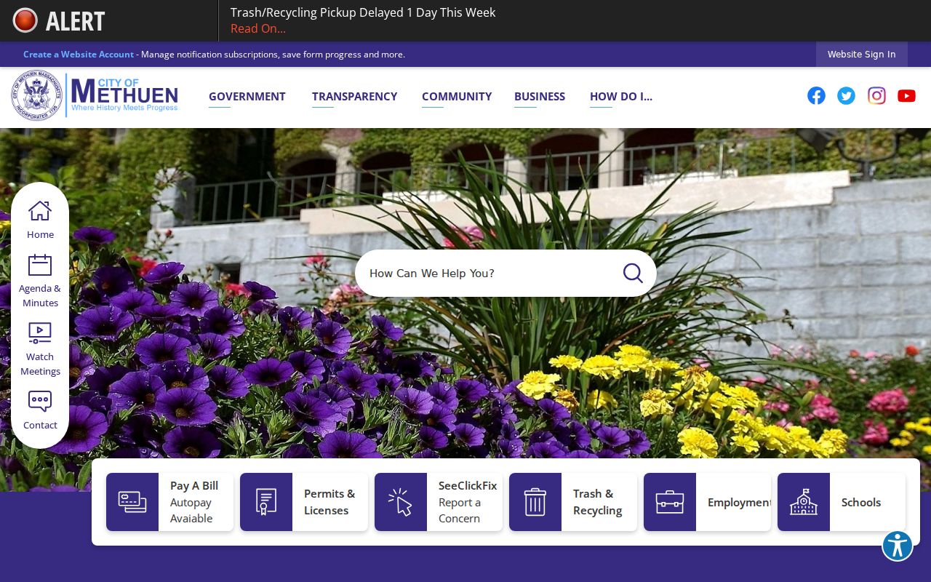This screenshot has width=931, height=582.
Task: Click the Trash & Recycling bin icon
Action: point(535,502)
